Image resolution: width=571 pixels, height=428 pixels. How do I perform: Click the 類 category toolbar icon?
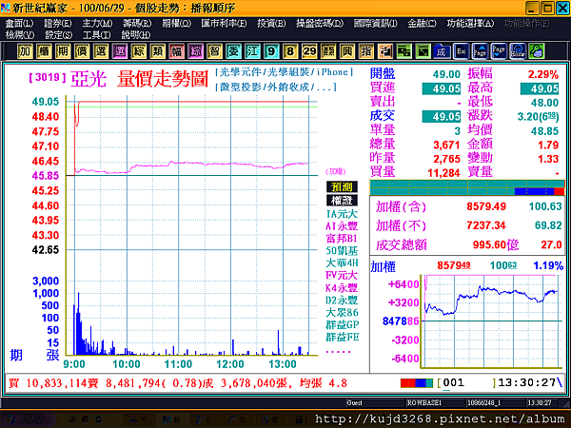pyautogui.click(x=158, y=51)
